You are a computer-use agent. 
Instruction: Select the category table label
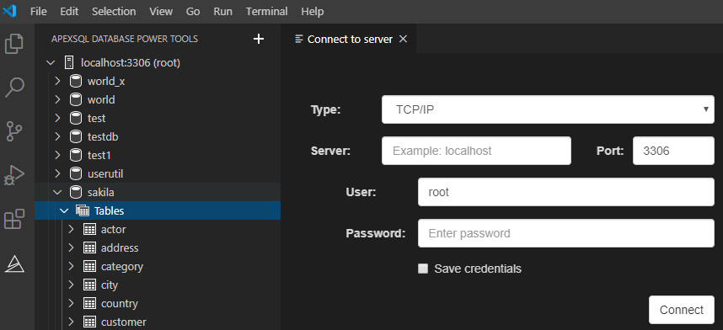tap(122, 266)
